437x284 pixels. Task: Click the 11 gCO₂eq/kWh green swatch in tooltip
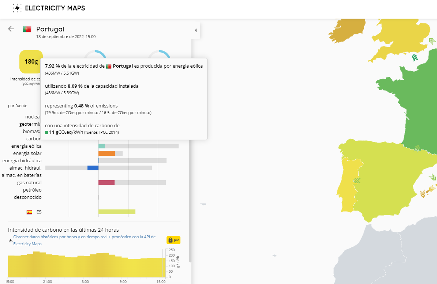click(46, 132)
